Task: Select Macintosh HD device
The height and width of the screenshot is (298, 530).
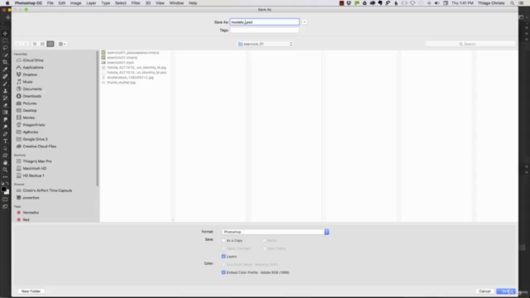Action: 35,168
